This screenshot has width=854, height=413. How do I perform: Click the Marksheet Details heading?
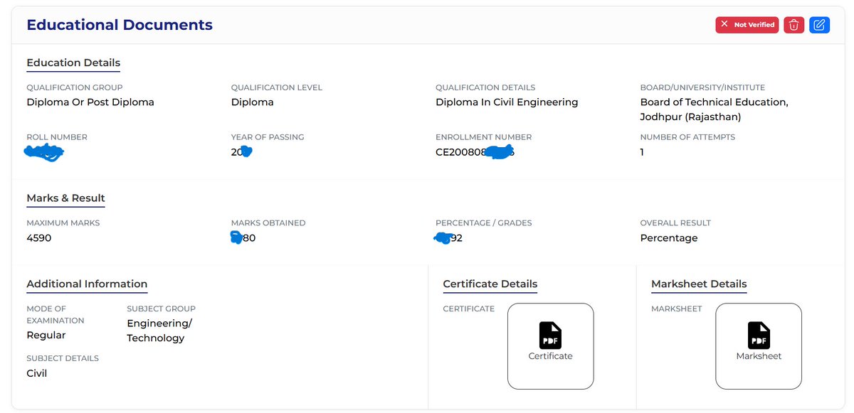click(x=699, y=284)
